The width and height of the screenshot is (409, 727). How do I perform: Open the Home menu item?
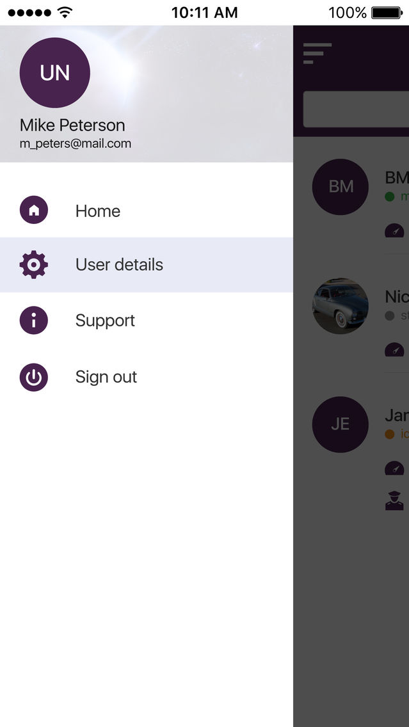(x=146, y=211)
